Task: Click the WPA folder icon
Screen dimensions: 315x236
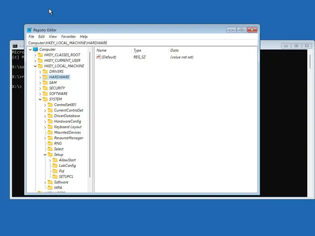Action: point(50,188)
